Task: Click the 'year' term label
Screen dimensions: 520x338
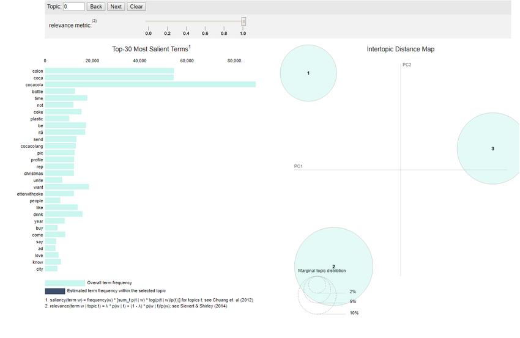Action: pos(39,221)
